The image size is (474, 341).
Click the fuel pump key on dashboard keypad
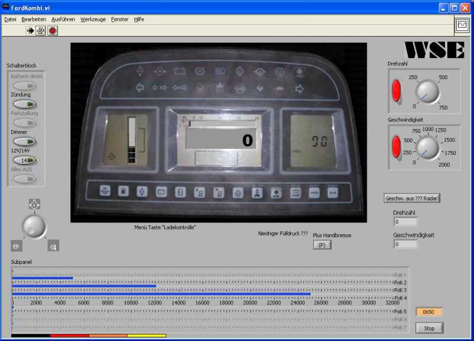point(123,192)
